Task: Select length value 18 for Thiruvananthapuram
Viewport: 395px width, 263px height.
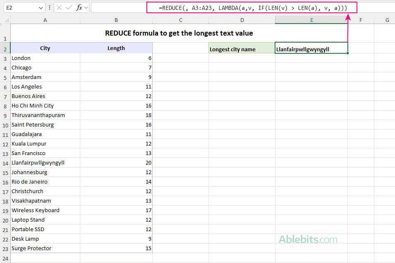Action: (x=116, y=115)
